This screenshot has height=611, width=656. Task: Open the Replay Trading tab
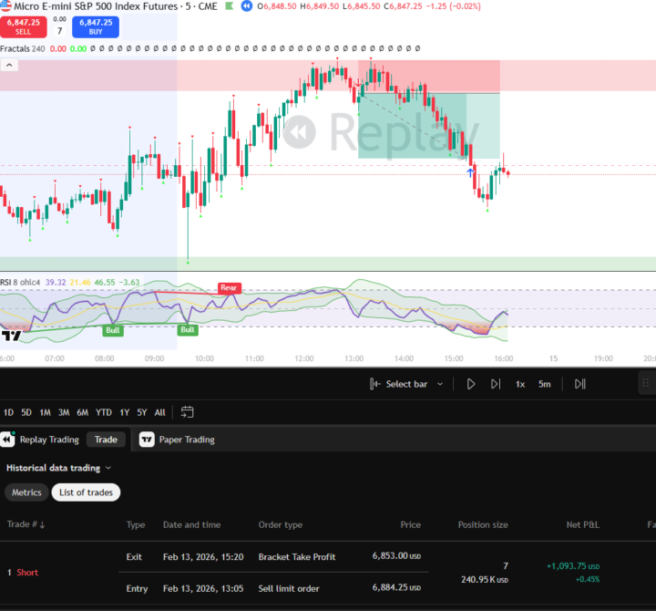(49, 440)
